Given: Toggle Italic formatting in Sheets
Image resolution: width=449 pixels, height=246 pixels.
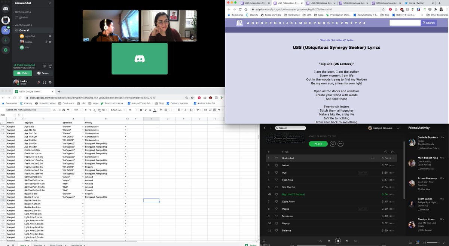Looking at the screenshot, I should tap(145, 110).
